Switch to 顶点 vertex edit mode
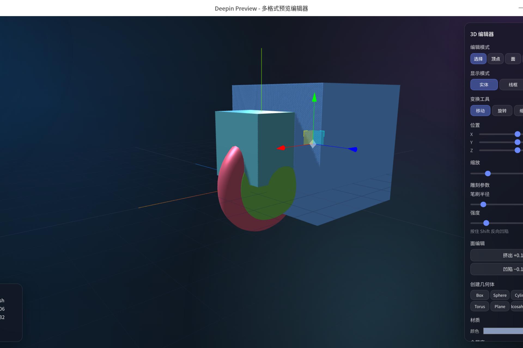523x348 pixels. click(495, 59)
